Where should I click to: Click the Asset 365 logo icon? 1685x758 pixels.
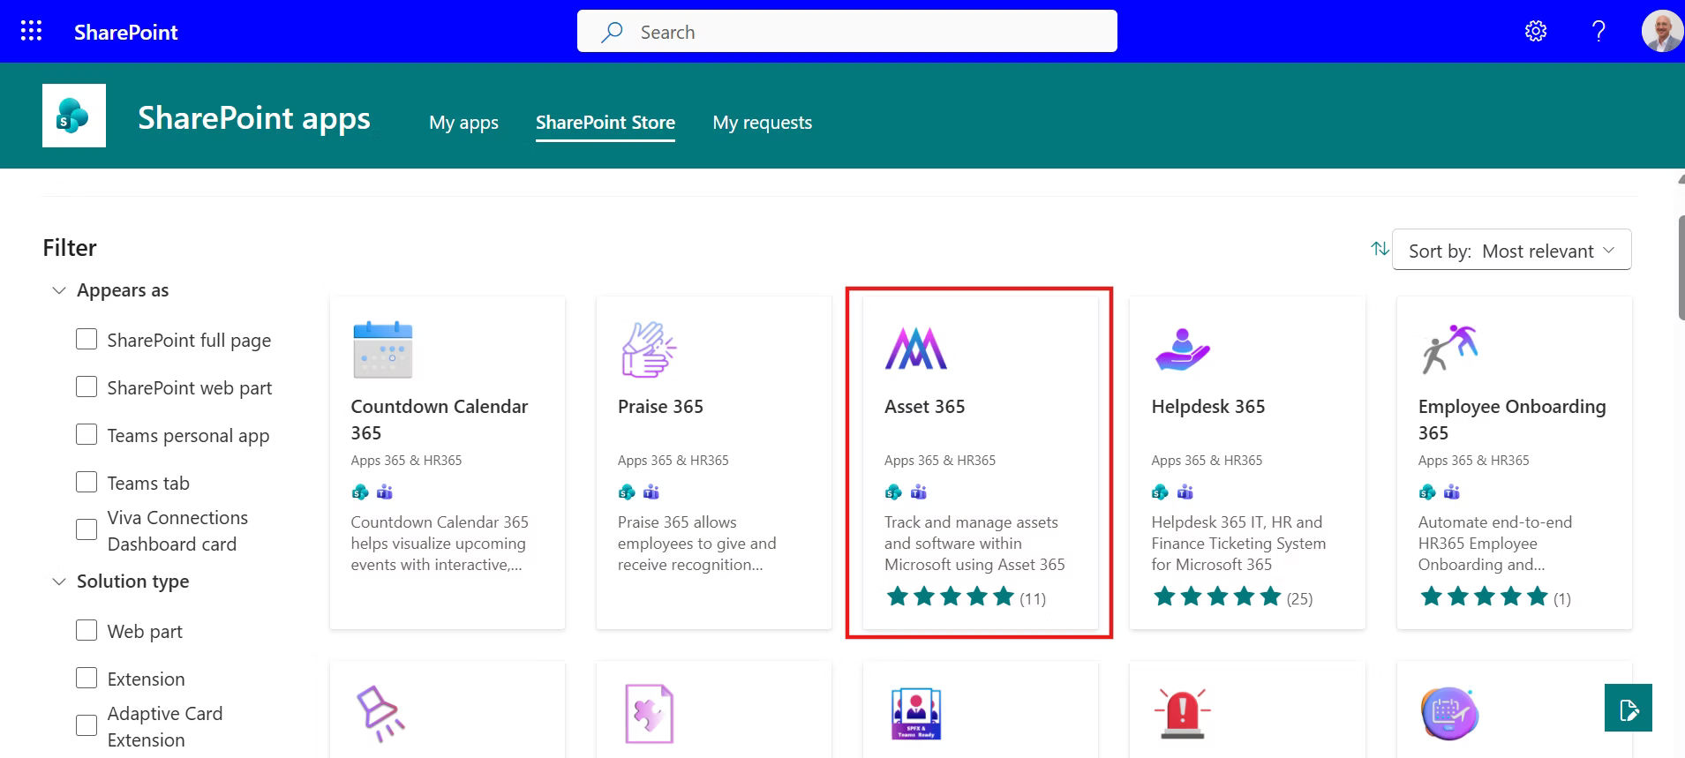(x=916, y=349)
